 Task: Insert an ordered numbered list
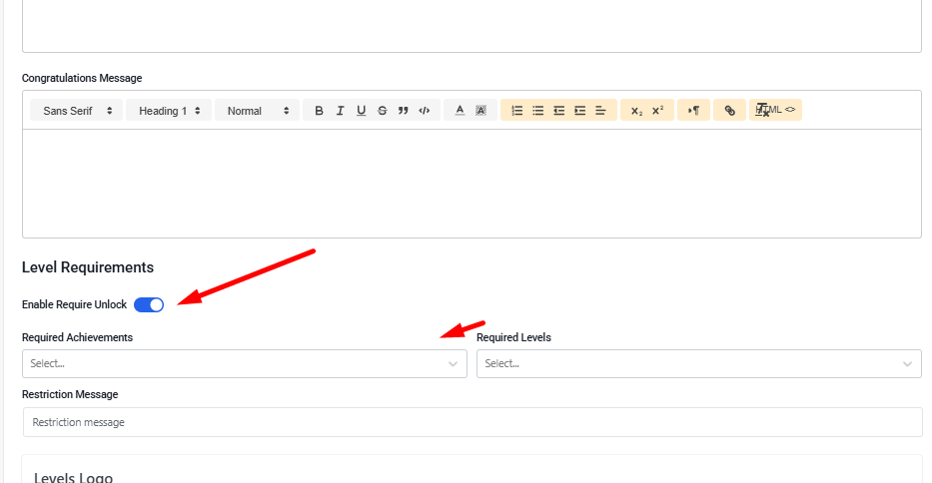(x=517, y=111)
